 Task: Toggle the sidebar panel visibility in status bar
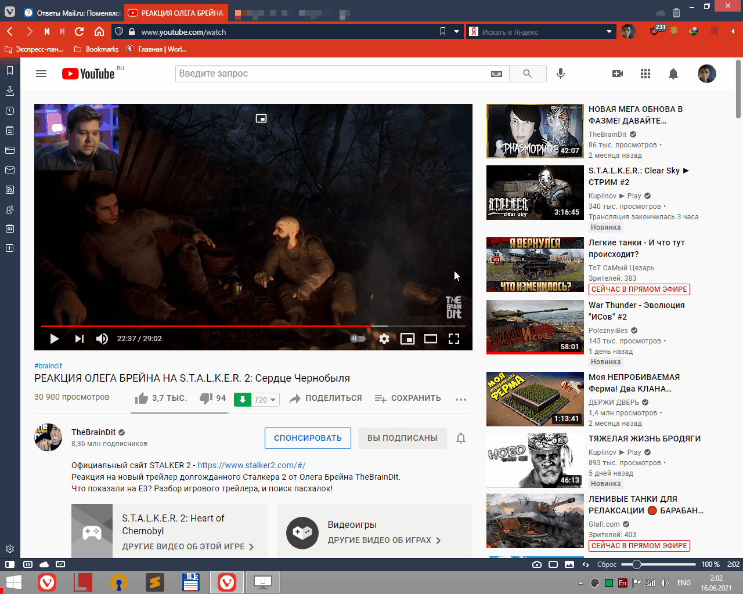(10, 564)
